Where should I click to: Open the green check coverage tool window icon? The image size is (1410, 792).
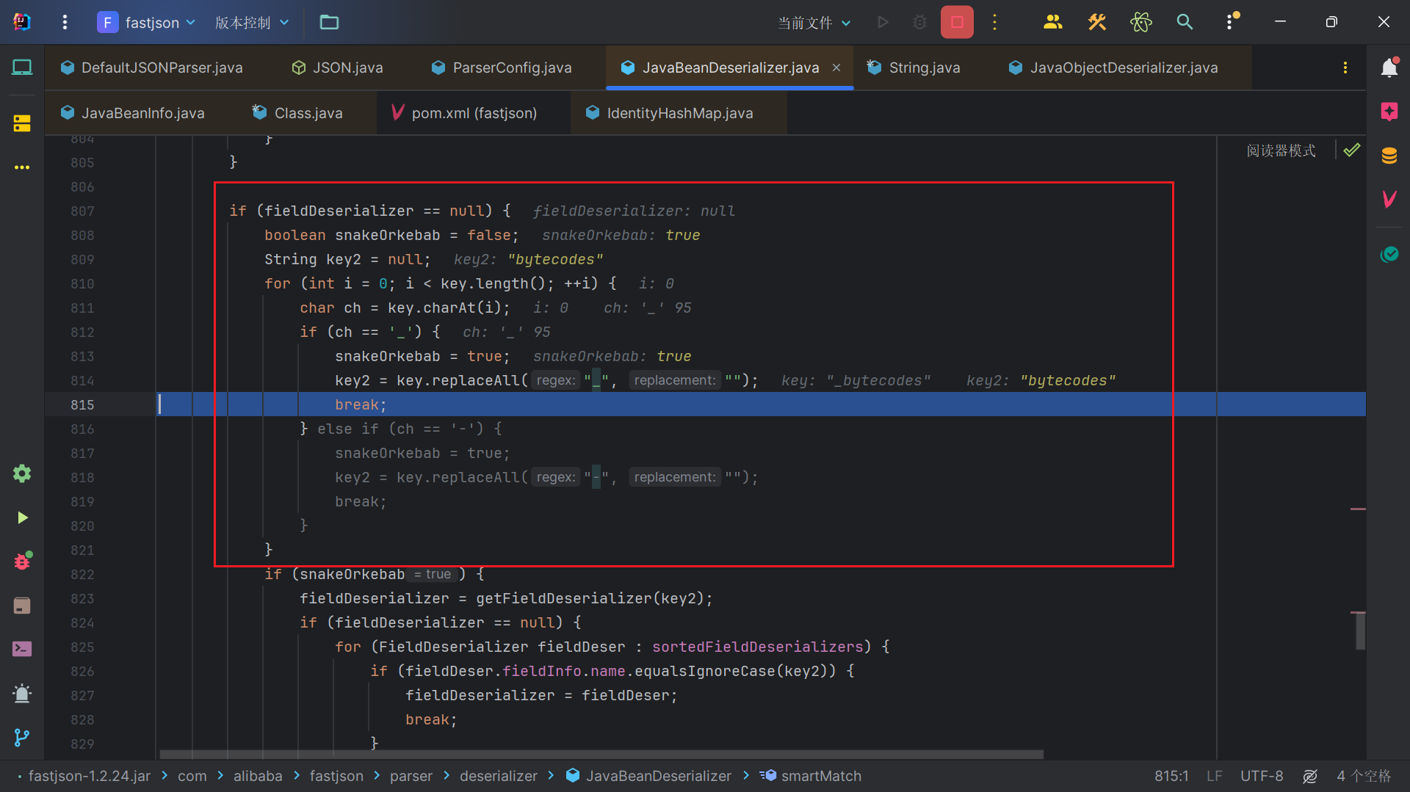pos(1389,254)
